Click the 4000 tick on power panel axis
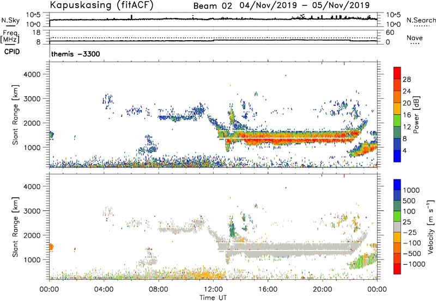Screen dimensions: 436x301 (x=32, y=74)
